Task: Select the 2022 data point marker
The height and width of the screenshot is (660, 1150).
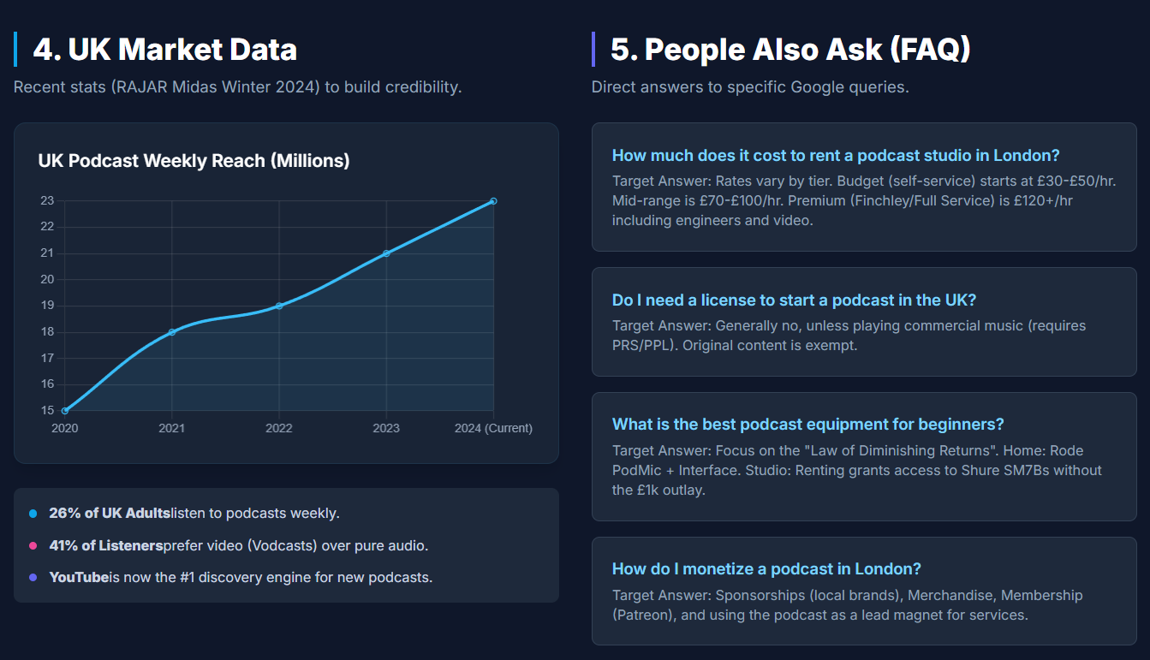Action: pos(279,306)
